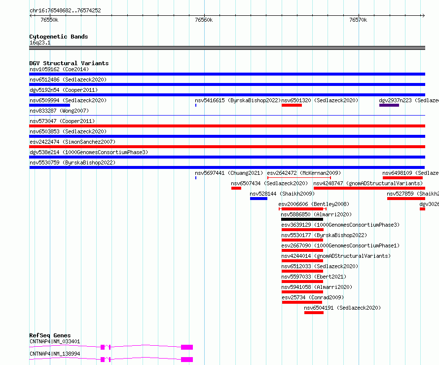Select esv2642472 (McKernan2009) label
The image size is (439, 365).
click(304, 173)
